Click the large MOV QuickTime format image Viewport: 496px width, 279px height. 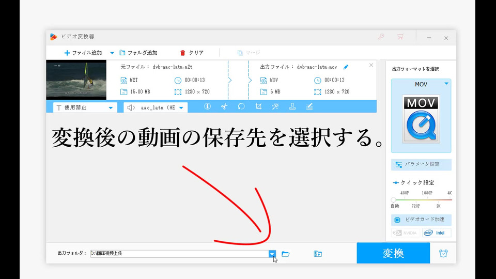point(421,119)
